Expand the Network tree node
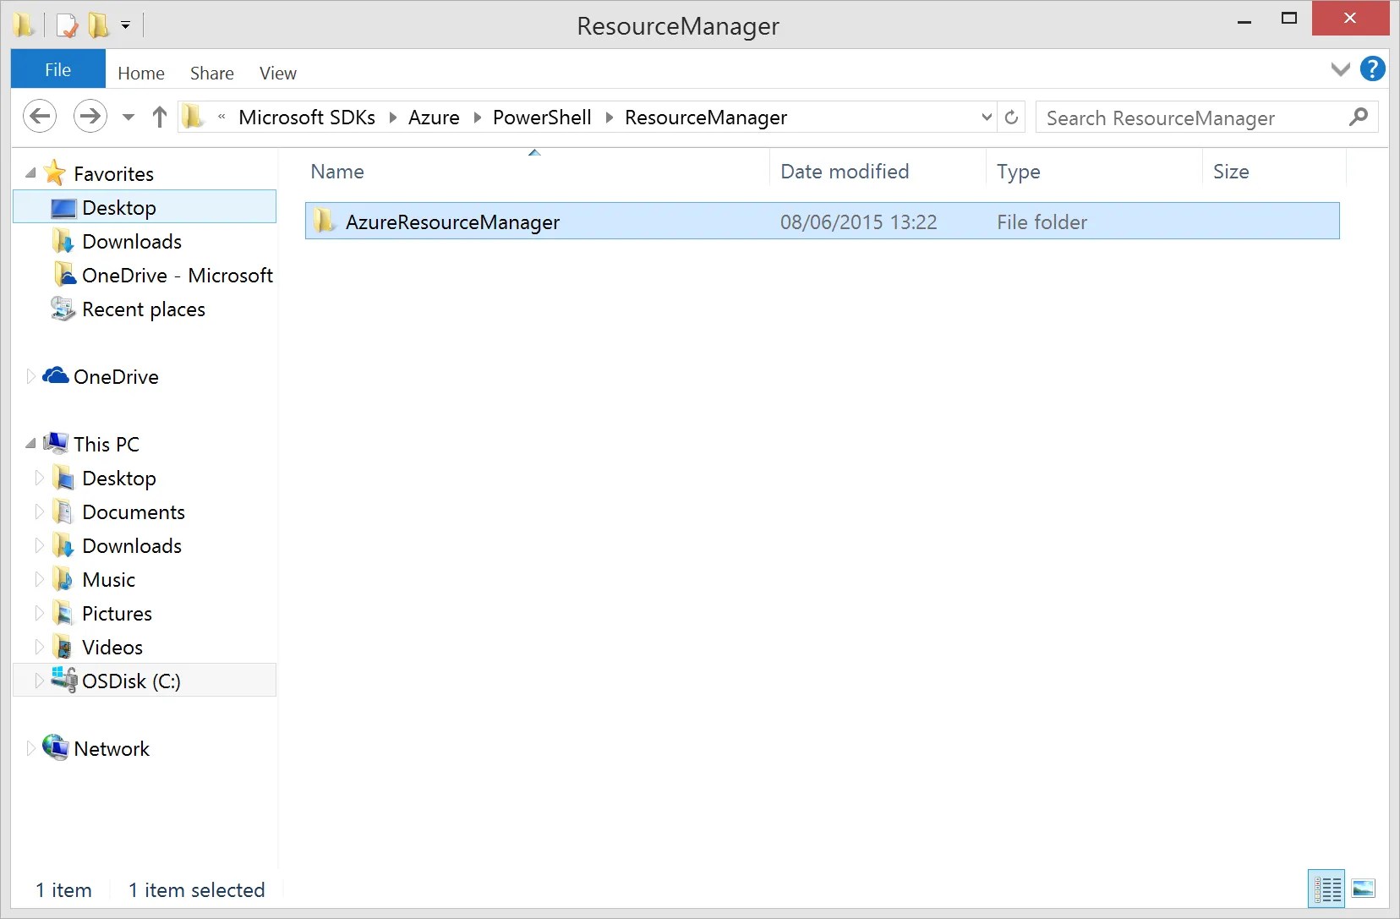Image resolution: width=1400 pixels, height=919 pixels. pyautogui.click(x=30, y=748)
